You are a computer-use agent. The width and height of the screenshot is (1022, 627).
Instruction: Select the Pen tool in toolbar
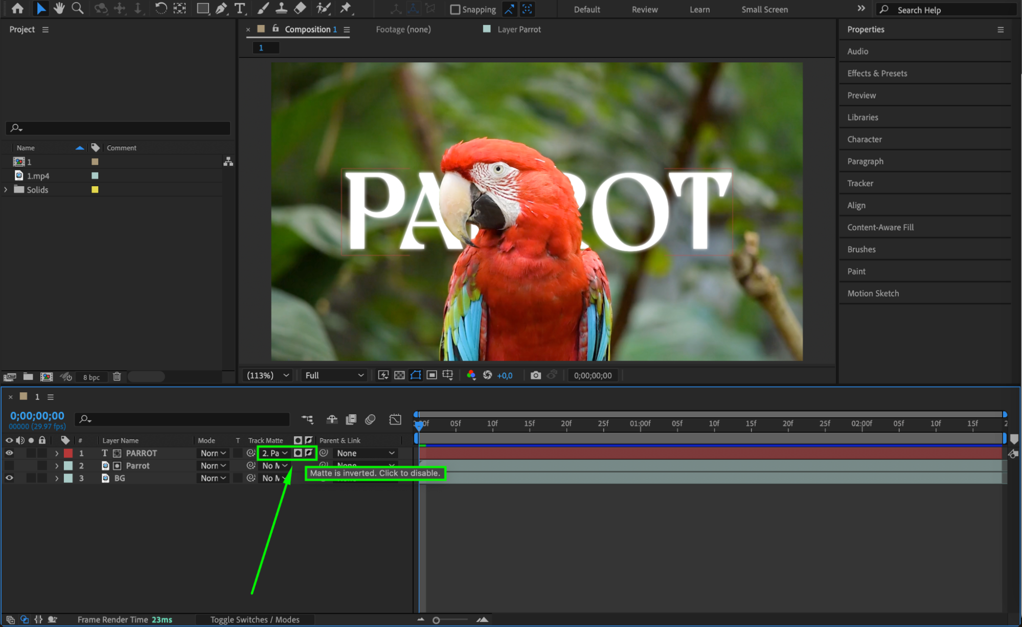[x=221, y=9]
